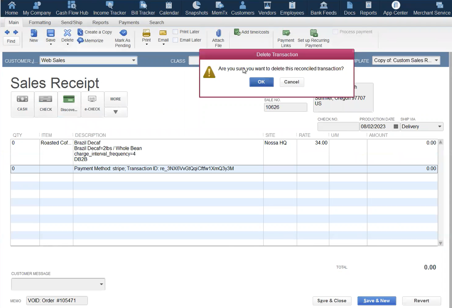Click Set up Recurring Payment

click(x=314, y=38)
